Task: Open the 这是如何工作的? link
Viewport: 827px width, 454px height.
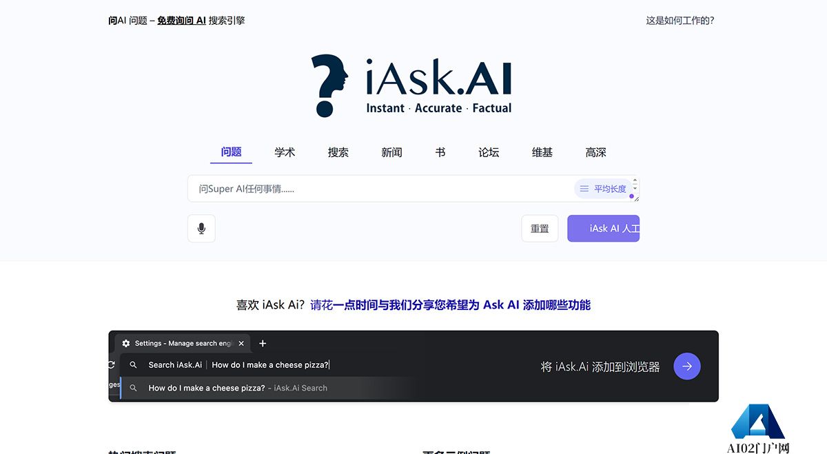Action: point(680,21)
